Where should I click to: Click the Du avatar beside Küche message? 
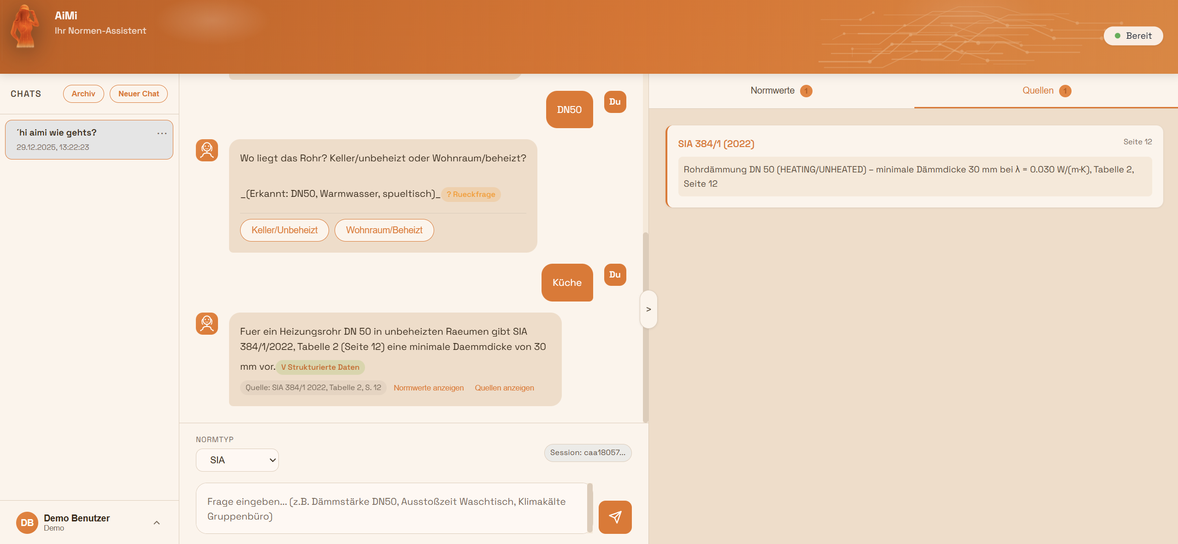[x=615, y=275]
